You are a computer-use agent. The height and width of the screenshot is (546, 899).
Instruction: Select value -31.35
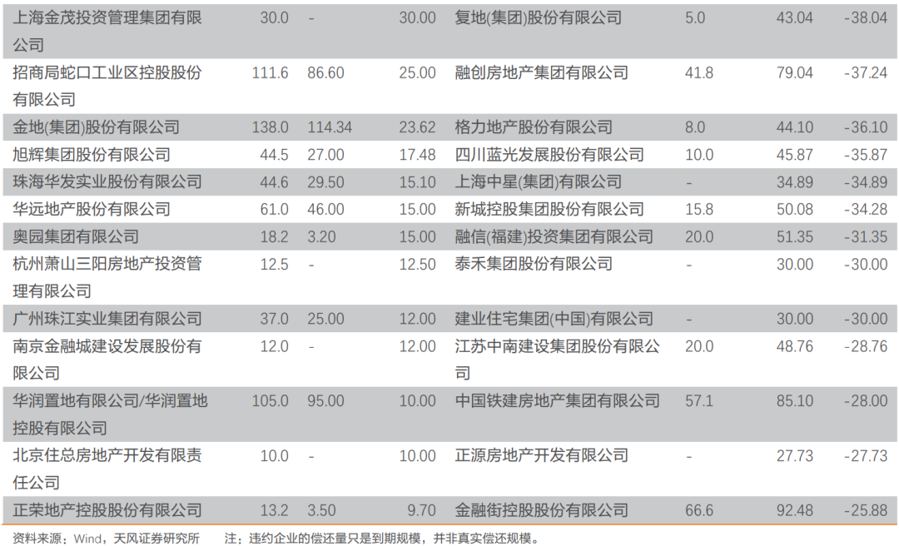(866, 237)
